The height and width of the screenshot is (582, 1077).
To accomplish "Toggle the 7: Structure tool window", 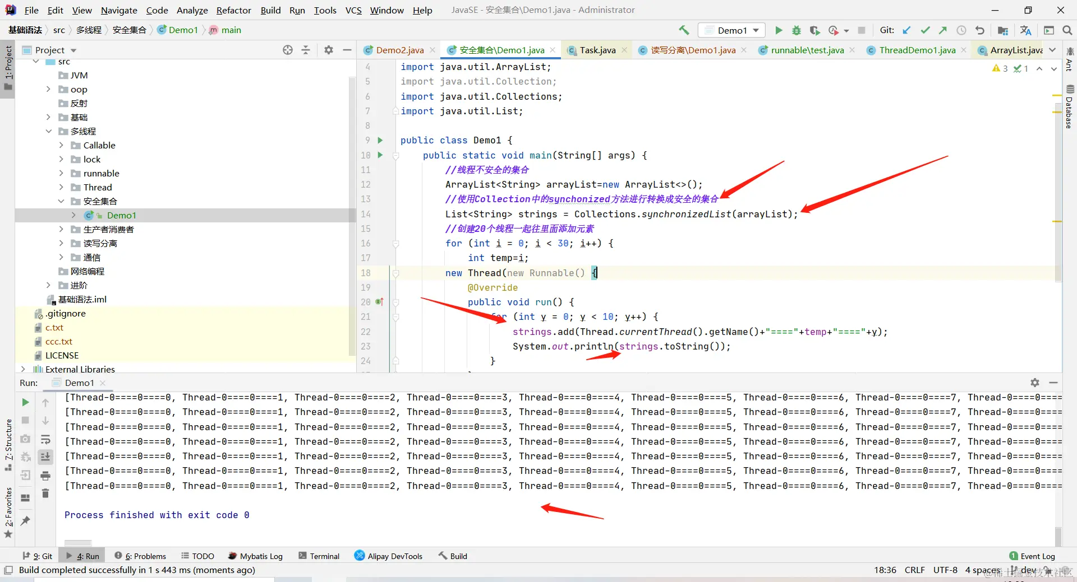I will pyautogui.click(x=8, y=444).
